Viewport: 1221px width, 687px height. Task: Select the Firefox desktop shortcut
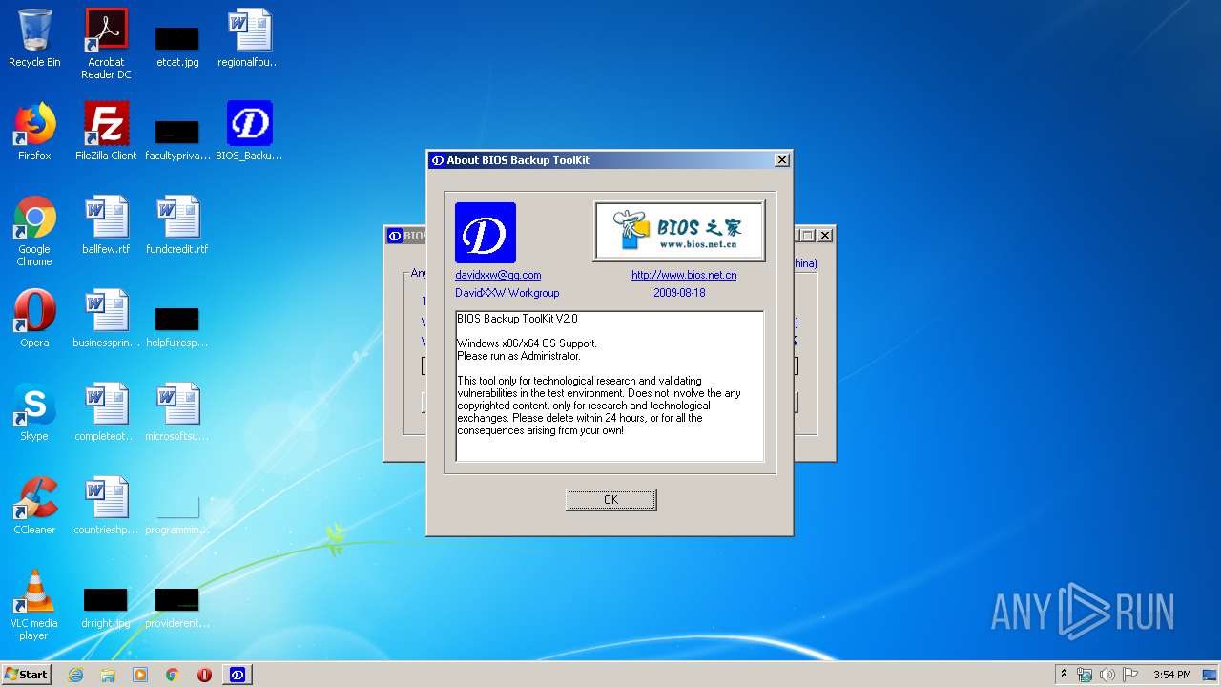pyautogui.click(x=34, y=132)
